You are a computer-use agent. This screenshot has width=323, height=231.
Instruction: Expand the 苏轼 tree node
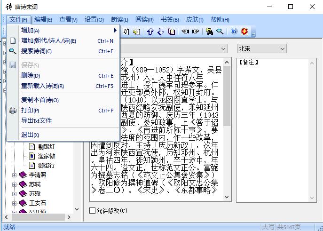pos(14,184)
